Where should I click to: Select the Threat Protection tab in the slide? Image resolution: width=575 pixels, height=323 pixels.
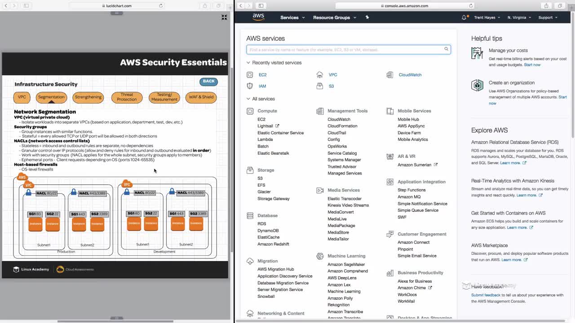(127, 97)
